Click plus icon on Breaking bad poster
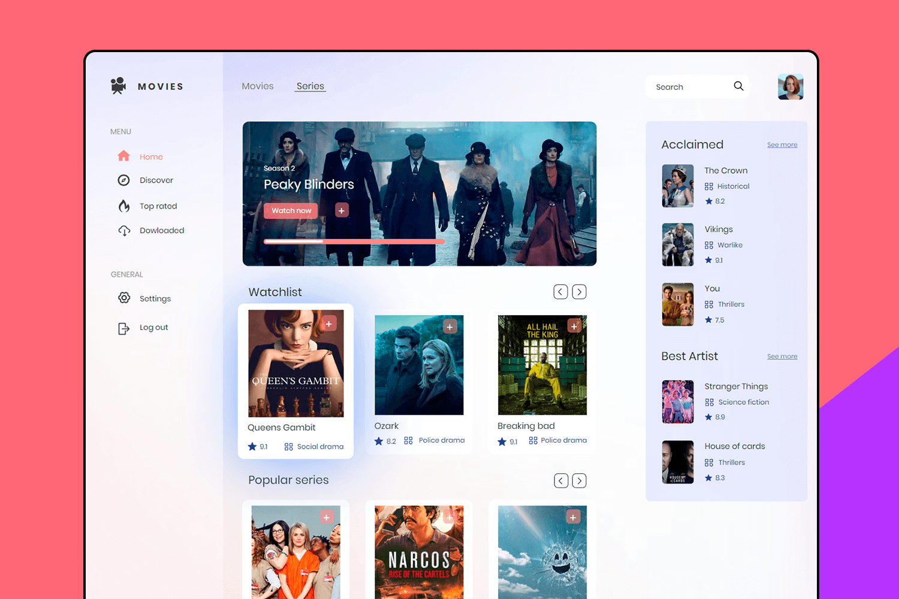 point(574,326)
